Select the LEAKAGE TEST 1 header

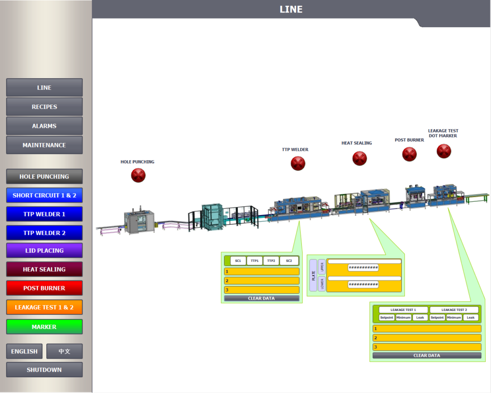click(x=403, y=310)
